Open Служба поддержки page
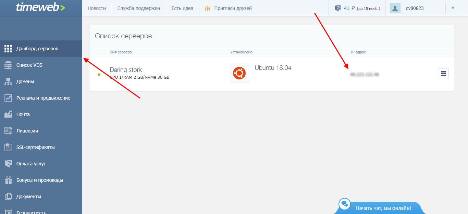468x214 pixels. (138, 8)
